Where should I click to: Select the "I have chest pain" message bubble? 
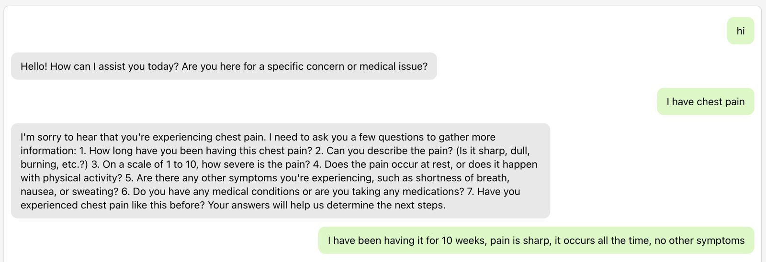pos(705,102)
